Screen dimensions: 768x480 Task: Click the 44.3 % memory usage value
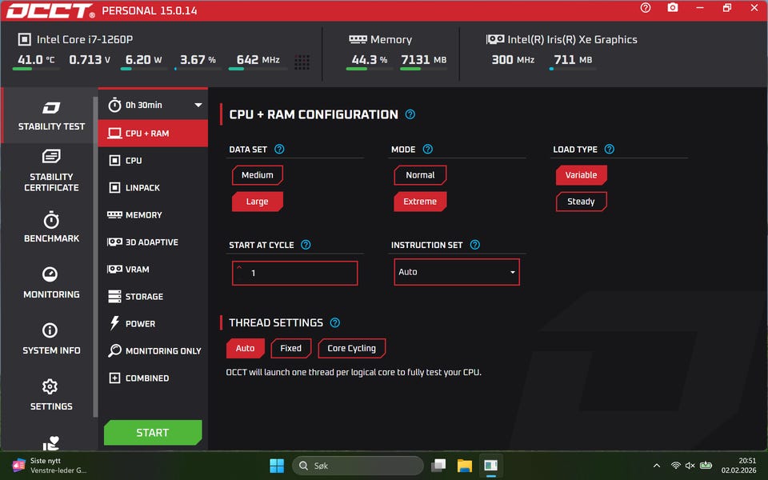point(370,60)
